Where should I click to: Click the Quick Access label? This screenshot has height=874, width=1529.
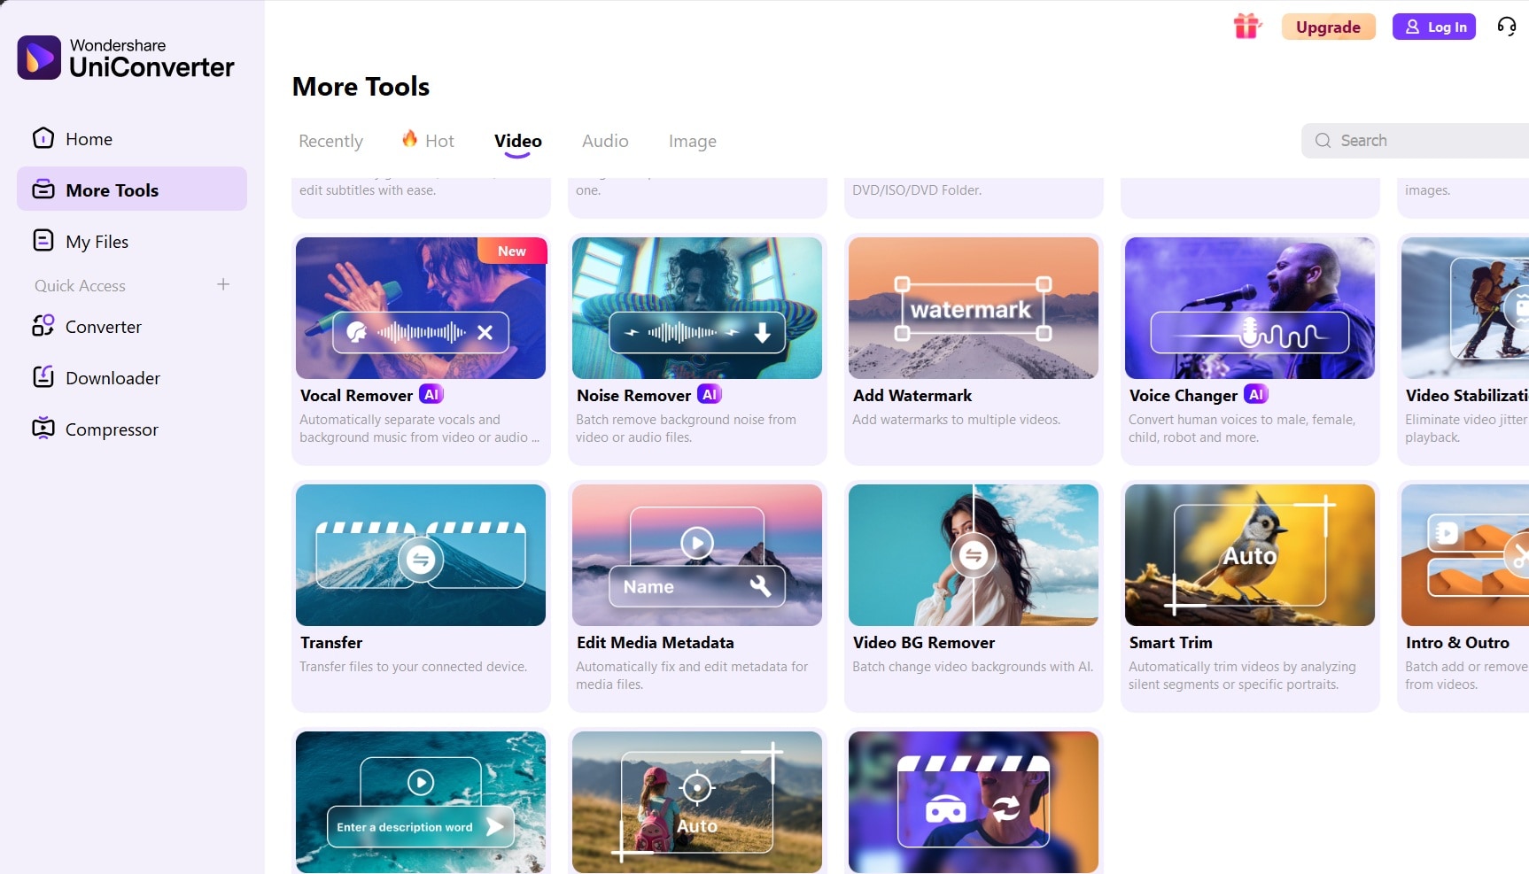(80, 285)
